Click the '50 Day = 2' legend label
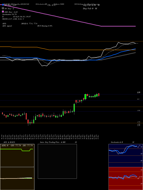The image size is (143, 190). [9, 9]
